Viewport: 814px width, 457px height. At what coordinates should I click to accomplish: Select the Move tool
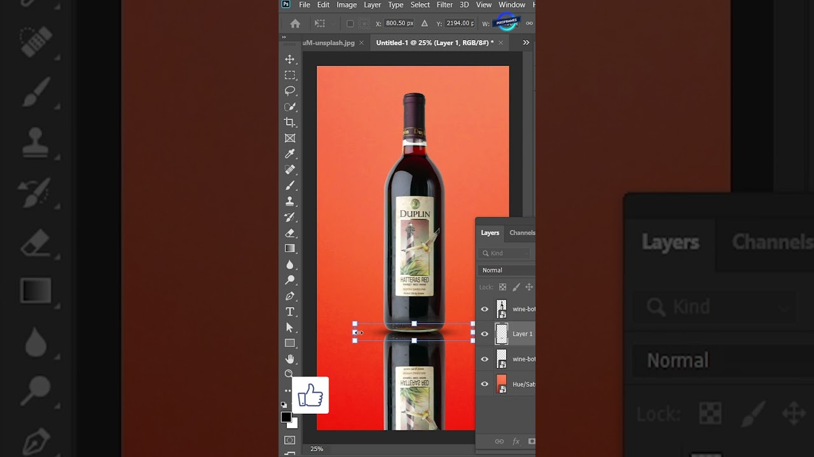[290, 59]
